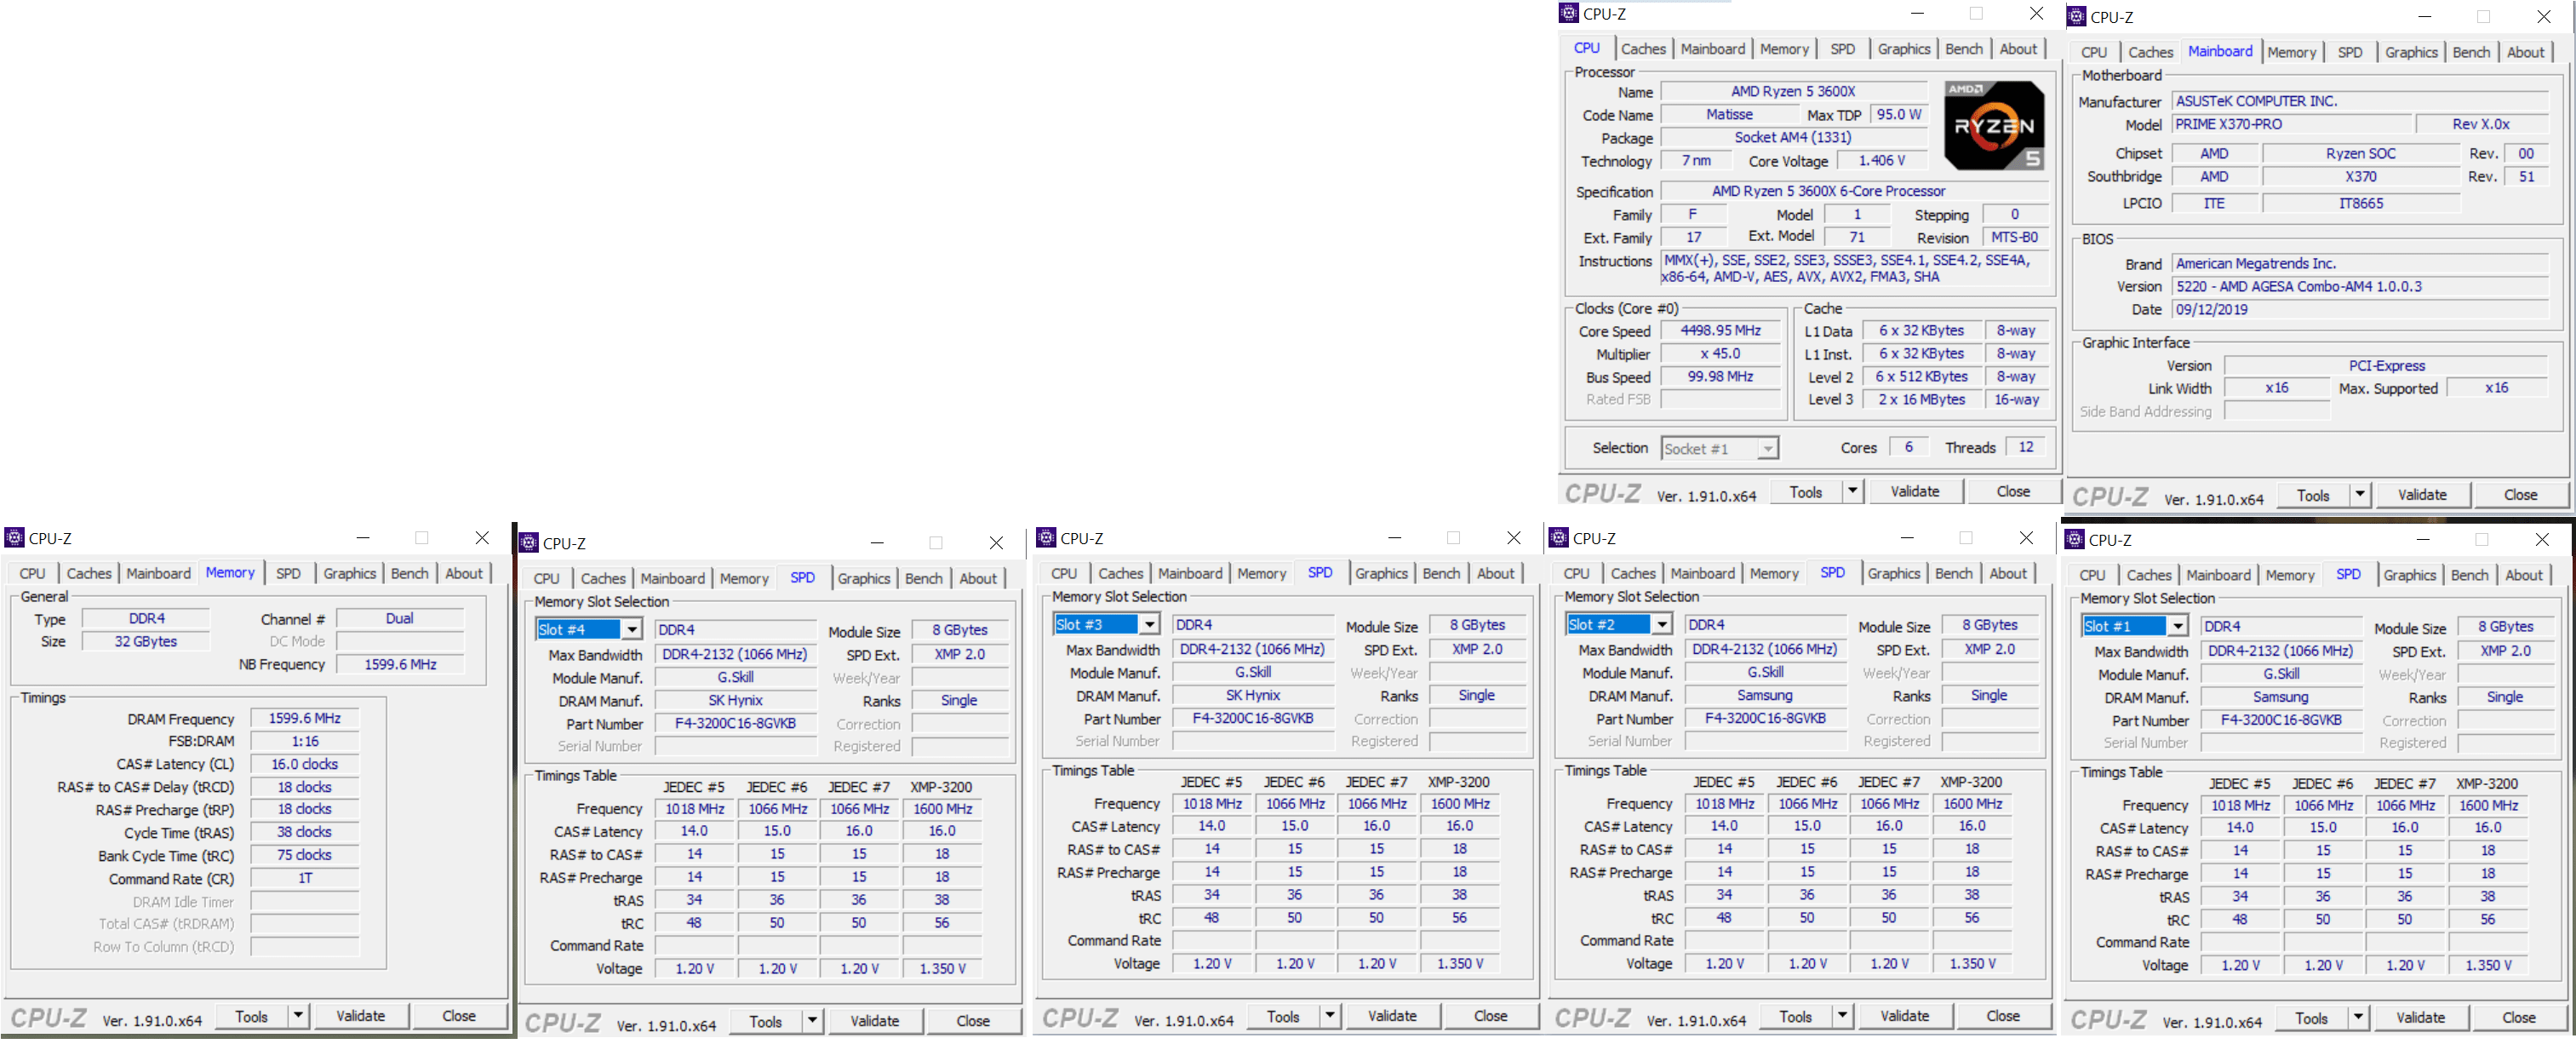Open Graphics tab in Mainboard window
This screenshot has height=1044, width=2576.
(2410, 51)
